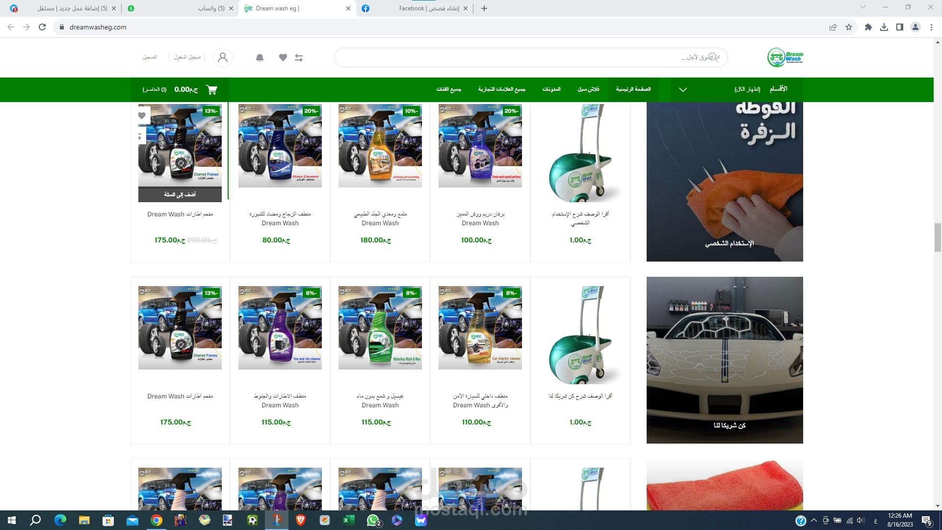The height and width of the screenshot is (530, 942).
Task: Open the Car interior cleaner product image
Action: point(480,328)
